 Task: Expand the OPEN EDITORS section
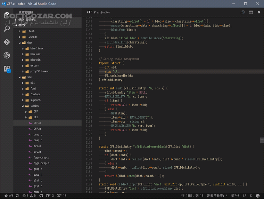point(48,19)
